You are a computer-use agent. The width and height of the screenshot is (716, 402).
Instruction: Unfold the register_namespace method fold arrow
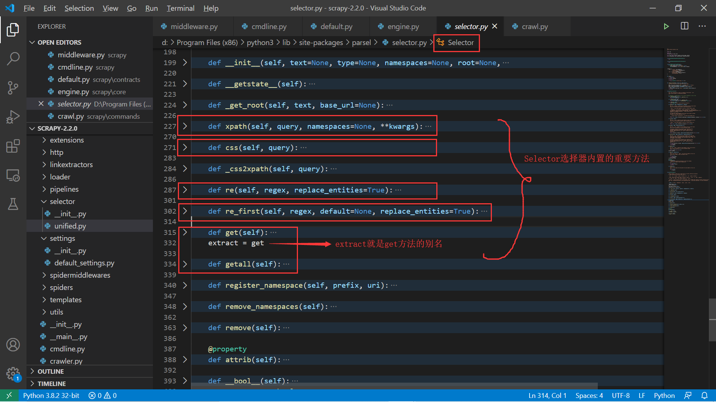185,285
